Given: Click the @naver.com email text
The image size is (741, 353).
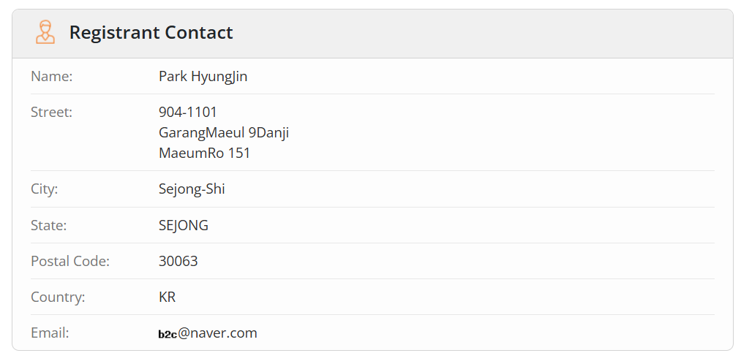Looking at the screenshot, I should pyautogui.click(x=217, y=333).
